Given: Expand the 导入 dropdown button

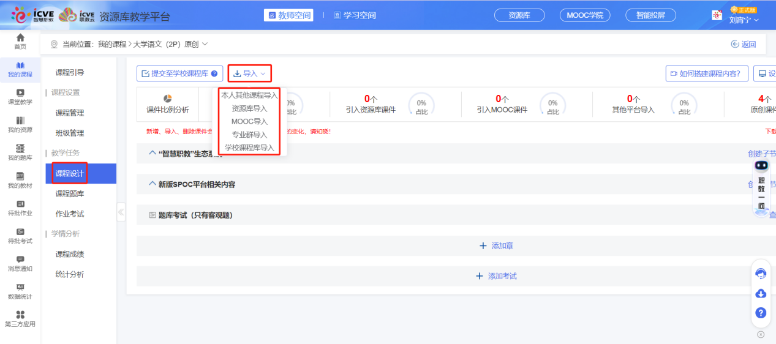Looking at the screenshot, I should click(x=249, y=73).
